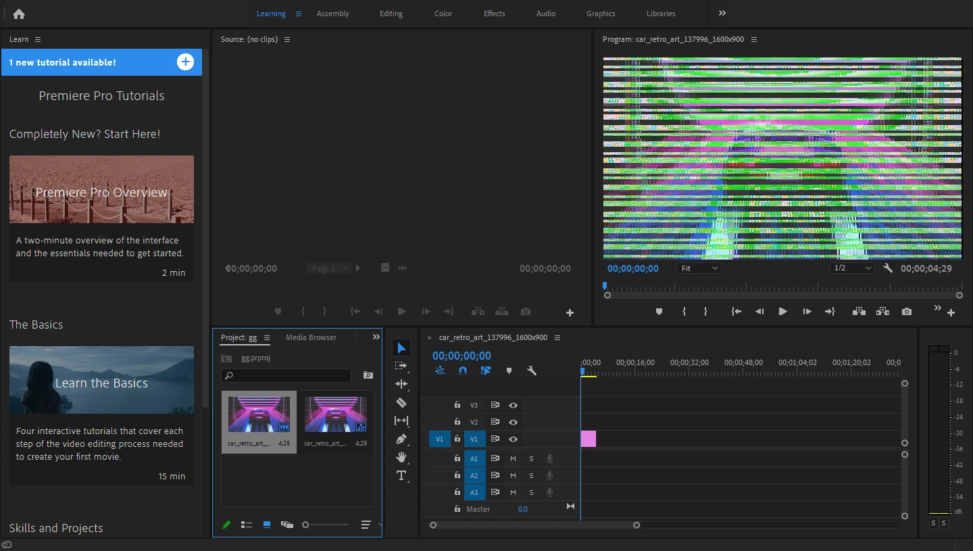Click in Project panel search field
Image resolution: width=973 pixels, height=551 pixels.
286,375
